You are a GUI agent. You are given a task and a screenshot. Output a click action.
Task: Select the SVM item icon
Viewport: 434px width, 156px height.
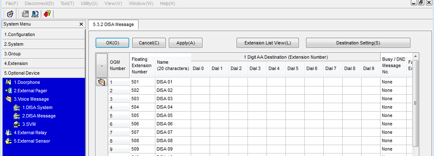[x=16, y=124]
